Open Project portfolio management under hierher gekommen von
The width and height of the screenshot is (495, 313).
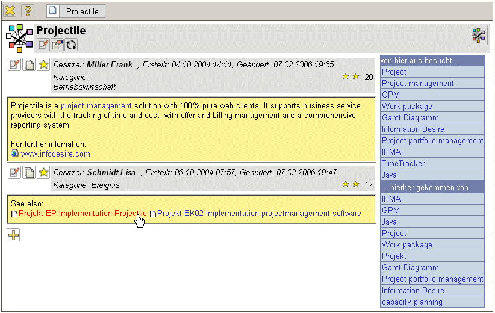point(432,279)
